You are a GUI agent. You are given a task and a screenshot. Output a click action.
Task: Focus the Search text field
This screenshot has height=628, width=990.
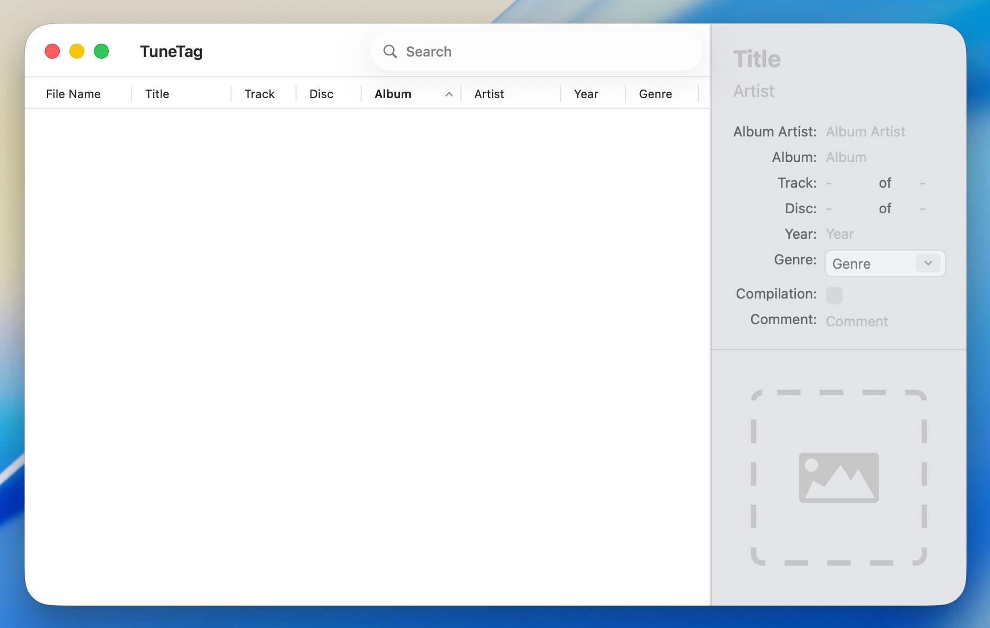544,52
